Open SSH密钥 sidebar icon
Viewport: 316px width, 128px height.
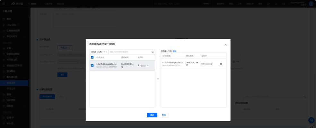click(4, 100)
